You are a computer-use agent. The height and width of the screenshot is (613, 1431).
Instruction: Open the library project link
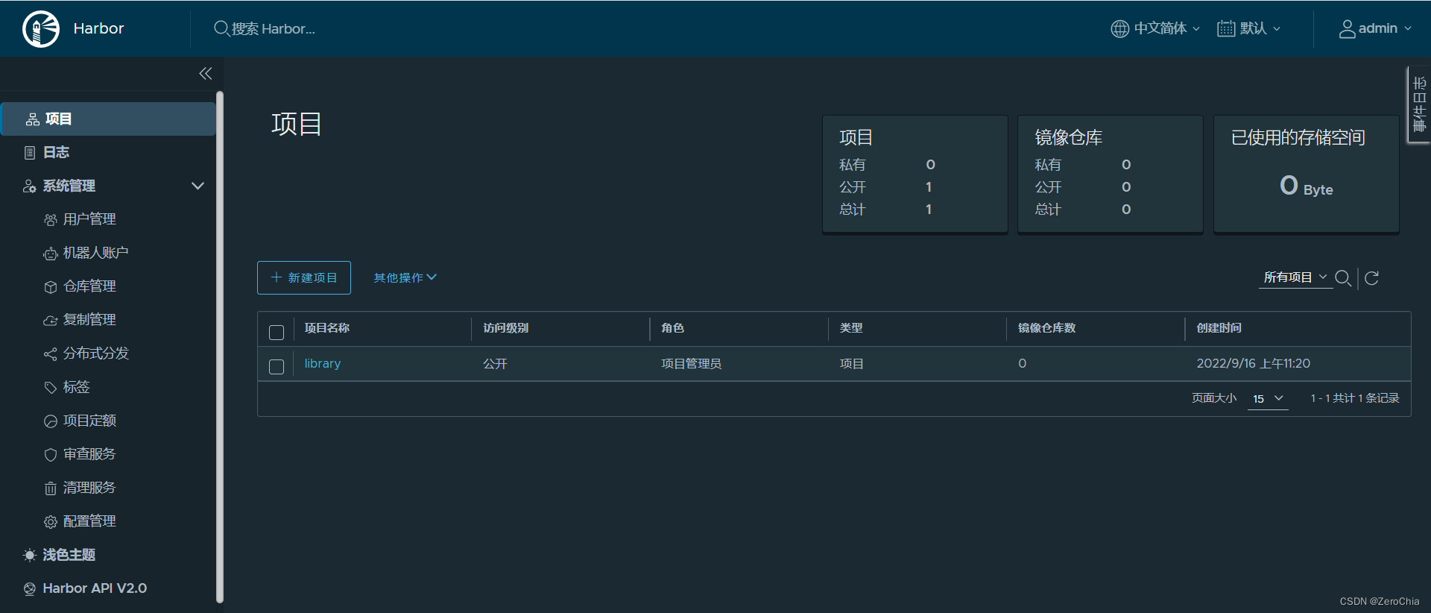[x=322, y=363]
